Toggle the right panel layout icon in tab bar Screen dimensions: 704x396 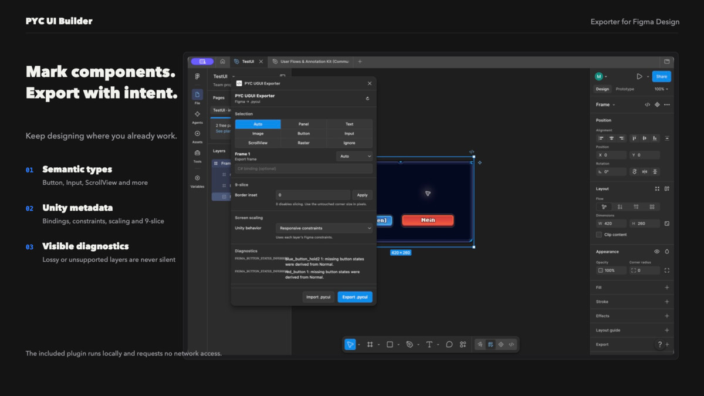667,61
